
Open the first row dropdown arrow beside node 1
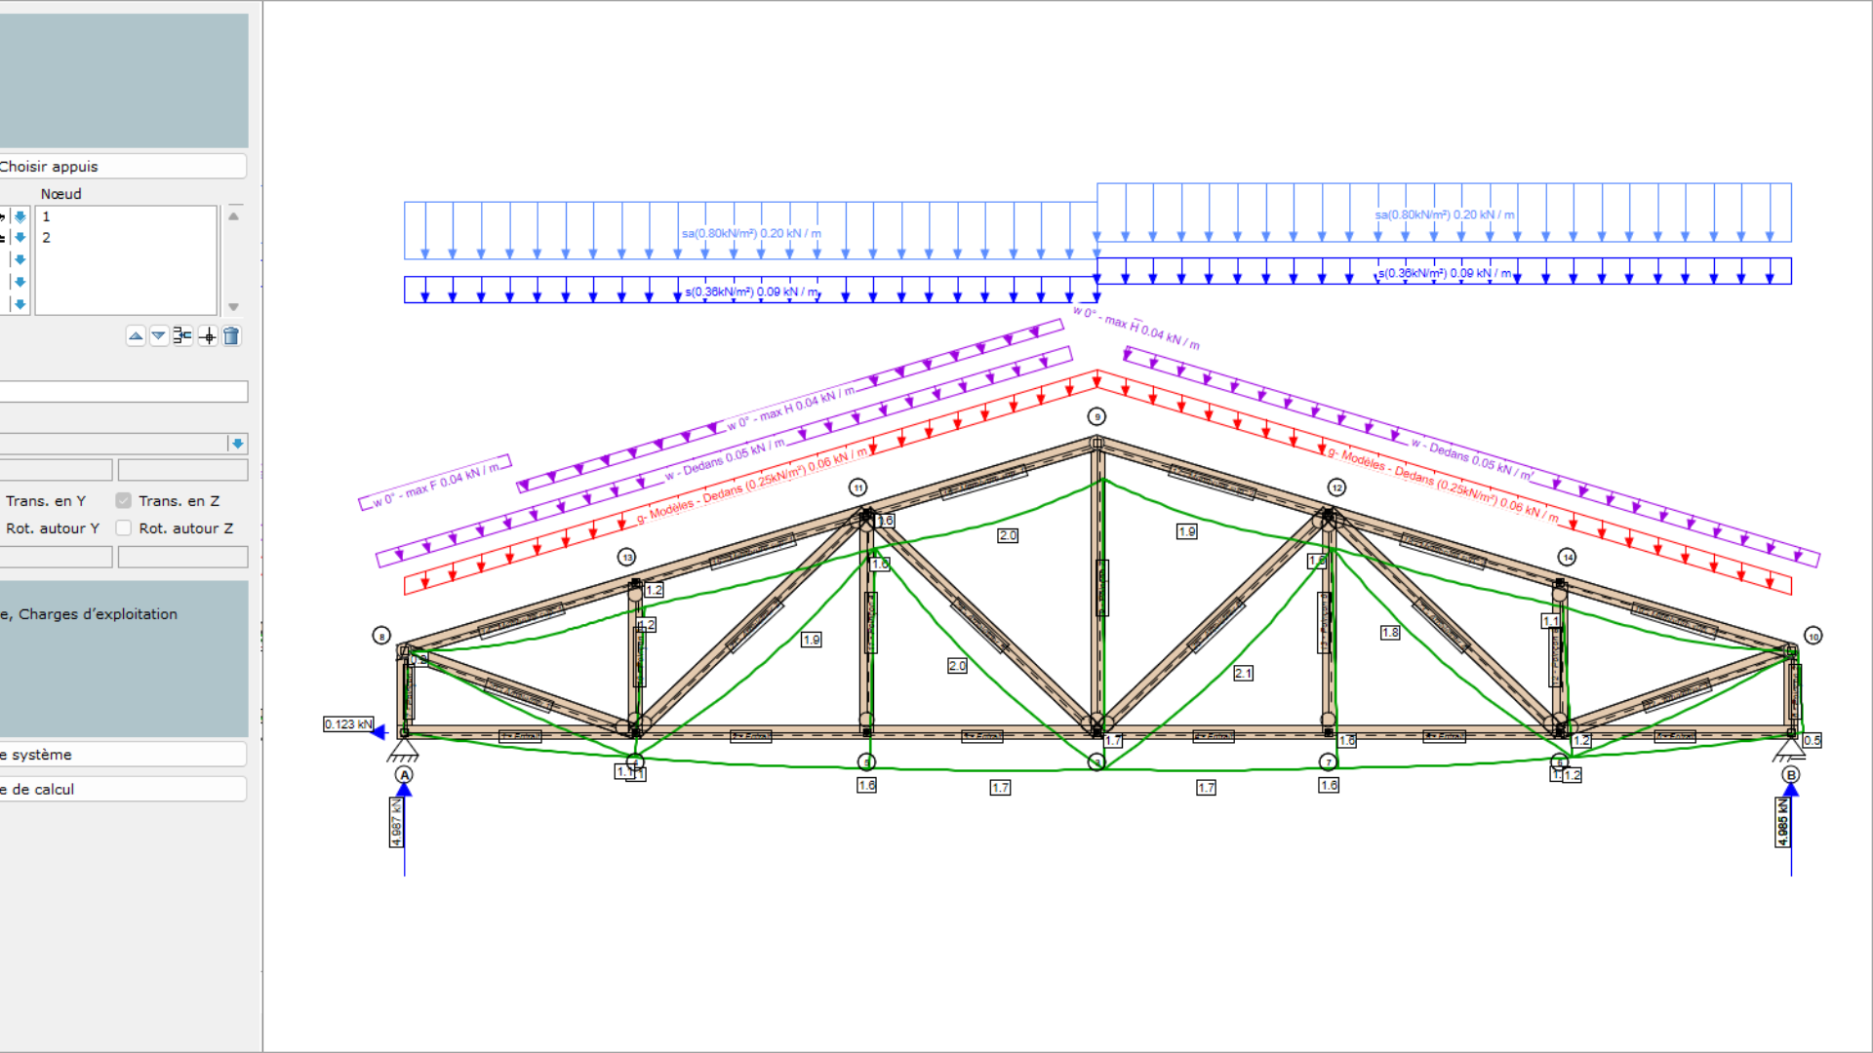[20, 216]
